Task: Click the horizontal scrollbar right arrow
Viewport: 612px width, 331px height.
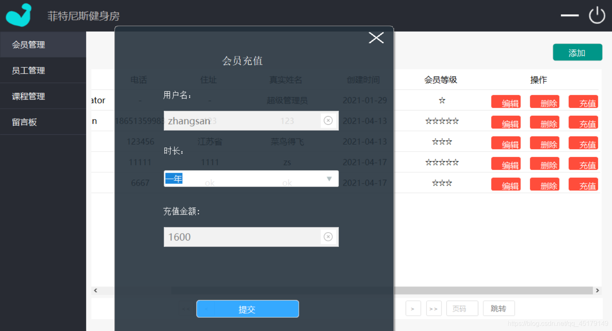Action: pyautogui.click(x=597, y=291)
